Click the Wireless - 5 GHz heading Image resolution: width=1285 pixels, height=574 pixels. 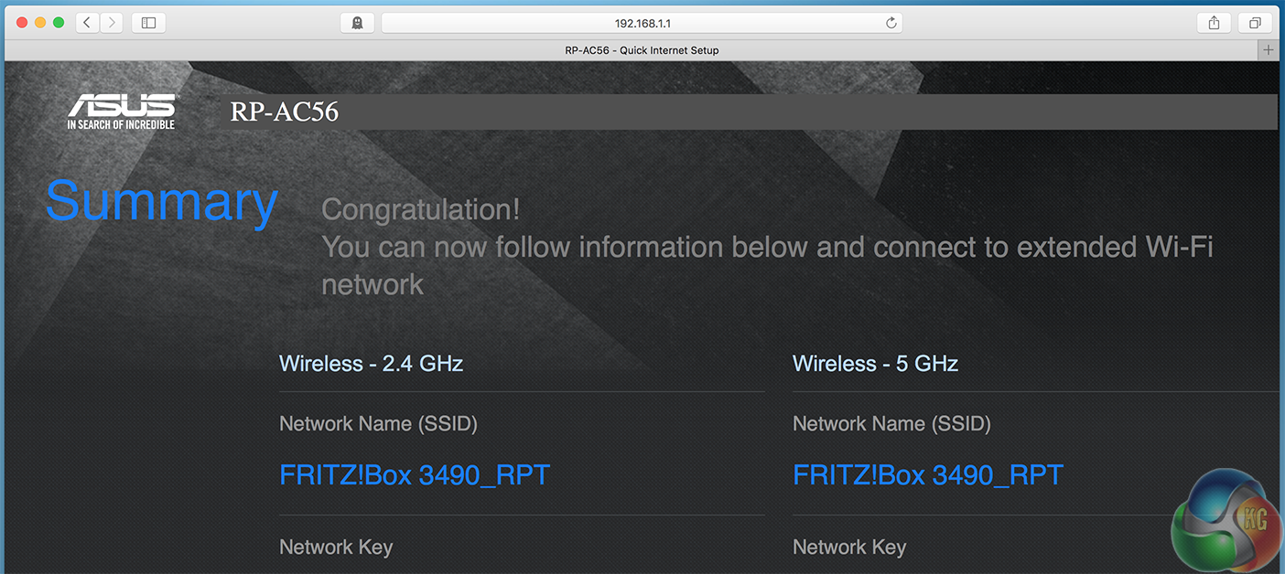(x=875, y=364)
